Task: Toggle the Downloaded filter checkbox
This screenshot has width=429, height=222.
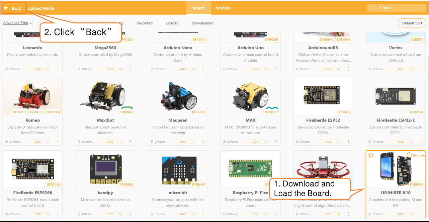Action: tap(188, 23)
